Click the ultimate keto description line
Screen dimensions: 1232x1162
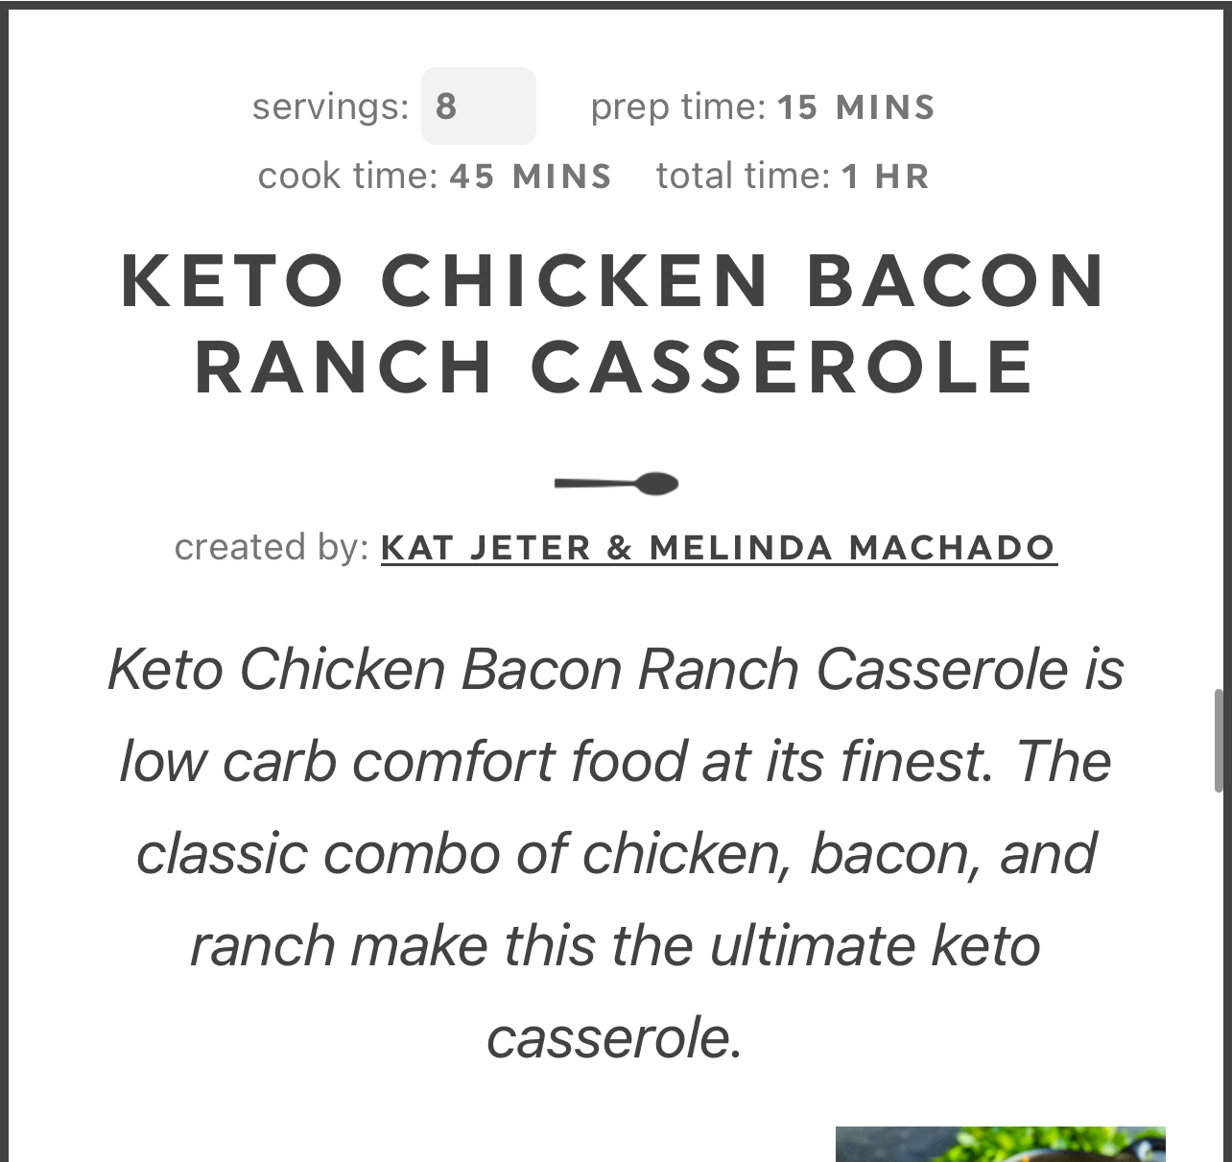coord(615,945)
